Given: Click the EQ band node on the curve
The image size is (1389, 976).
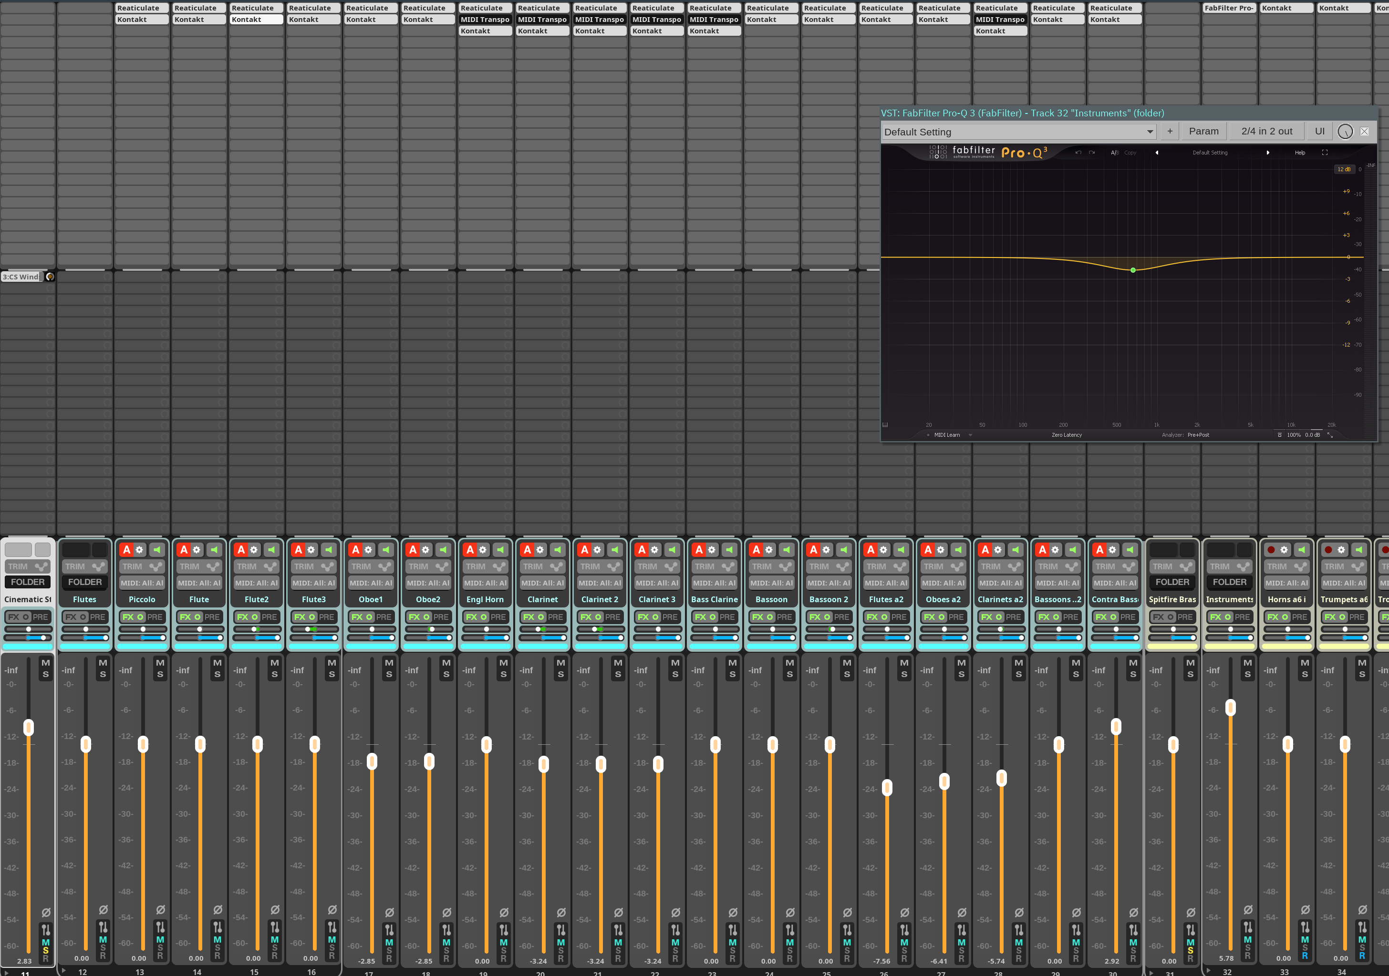Looking at the screenshot, I should click(1133, 270).
